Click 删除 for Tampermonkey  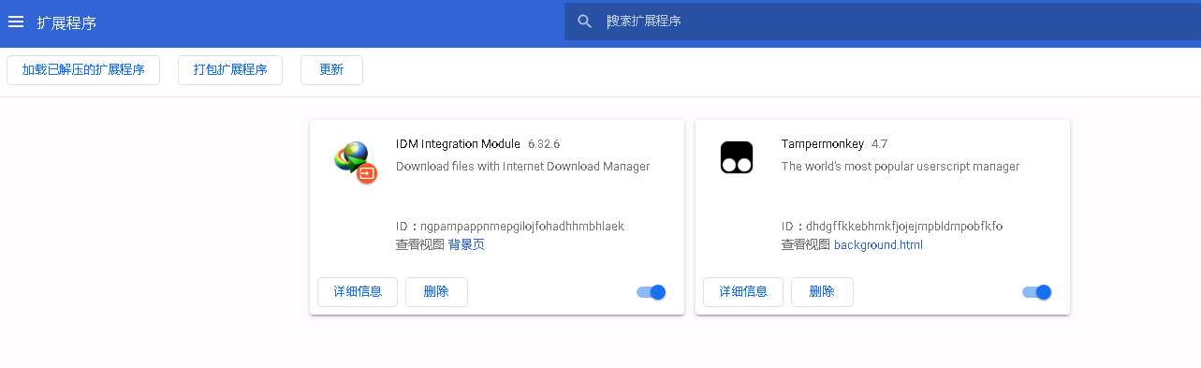coord(822,292)
